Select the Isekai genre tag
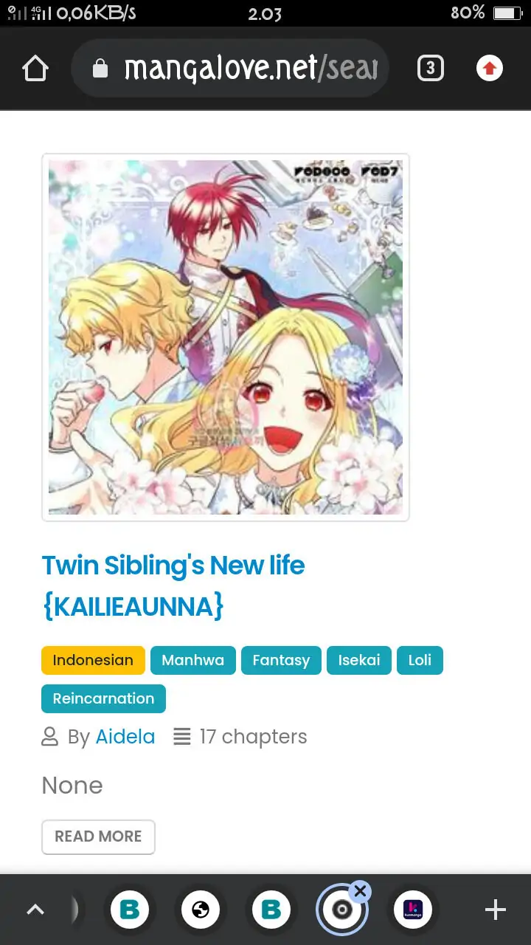The image size is (531, 945). click(359, 660)
